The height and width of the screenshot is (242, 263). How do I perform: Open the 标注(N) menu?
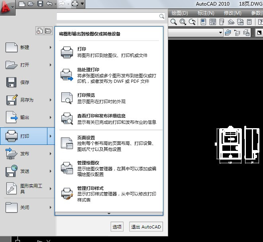point(206,13)
